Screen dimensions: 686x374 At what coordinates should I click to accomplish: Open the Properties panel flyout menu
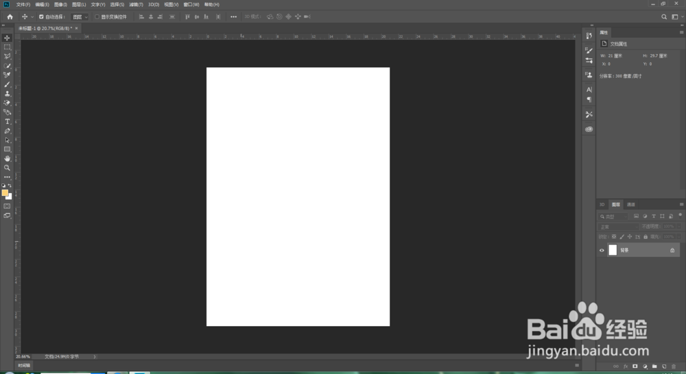(681, 32)
